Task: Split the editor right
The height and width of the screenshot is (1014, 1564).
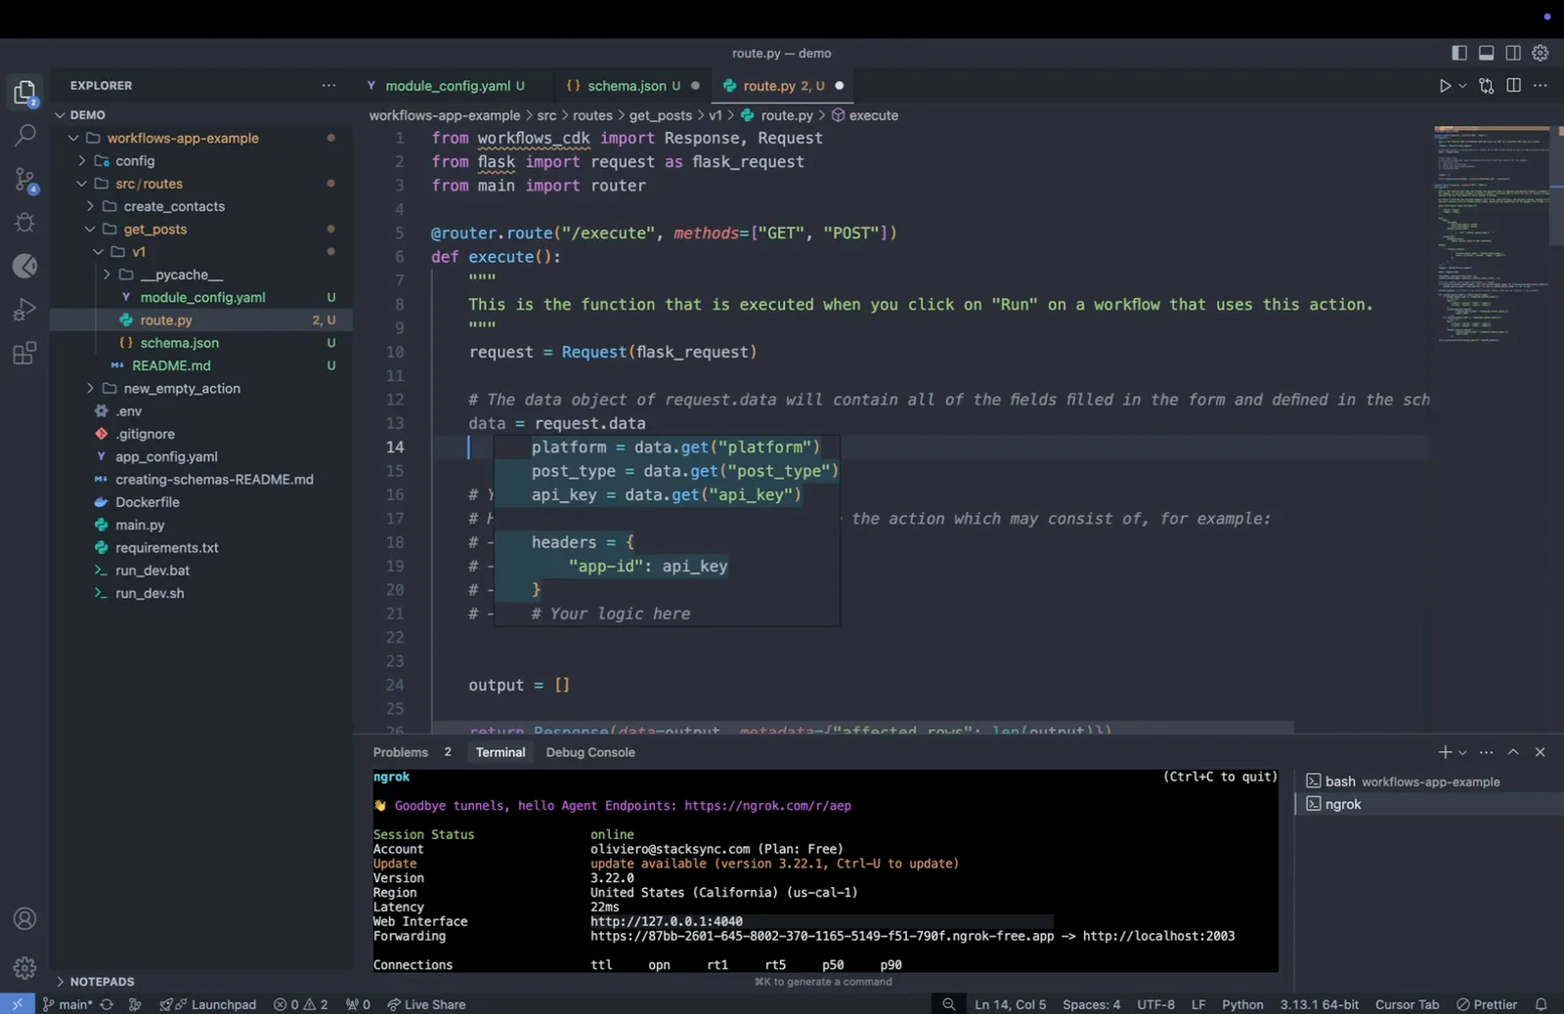Action: (x=1513, y=86)
